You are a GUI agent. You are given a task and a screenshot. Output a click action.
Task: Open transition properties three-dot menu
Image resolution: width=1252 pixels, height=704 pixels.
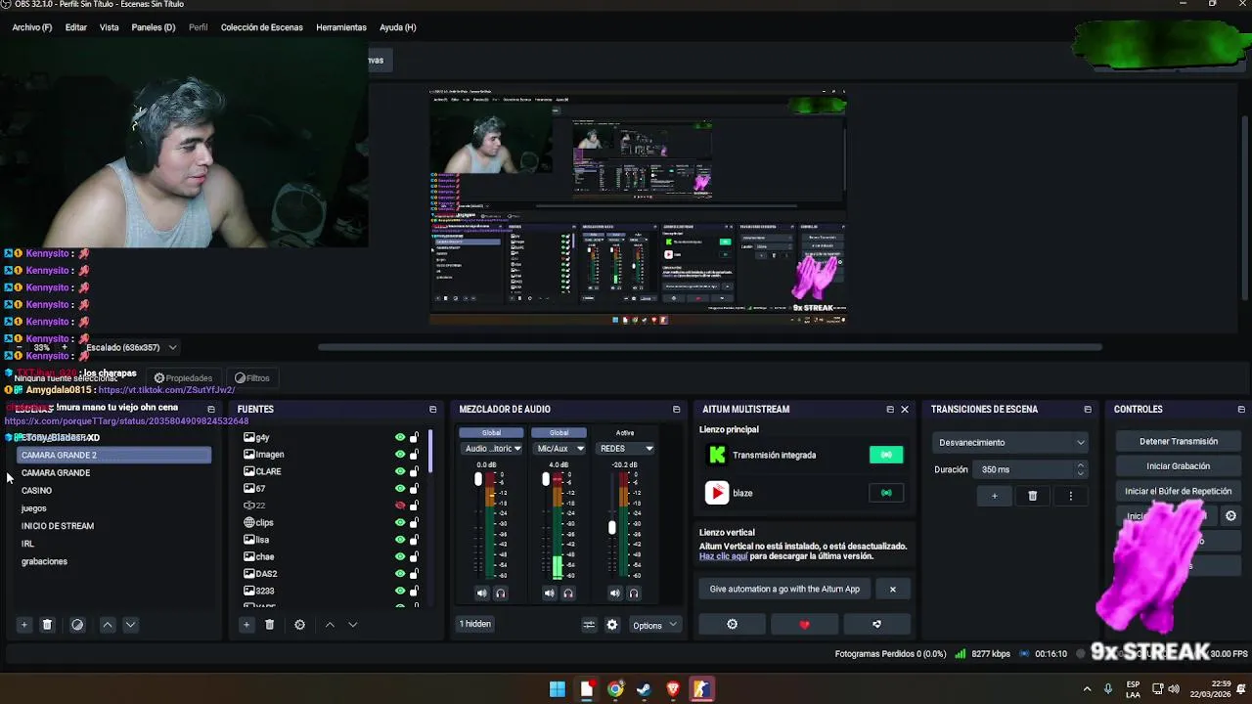(1070, 496)
